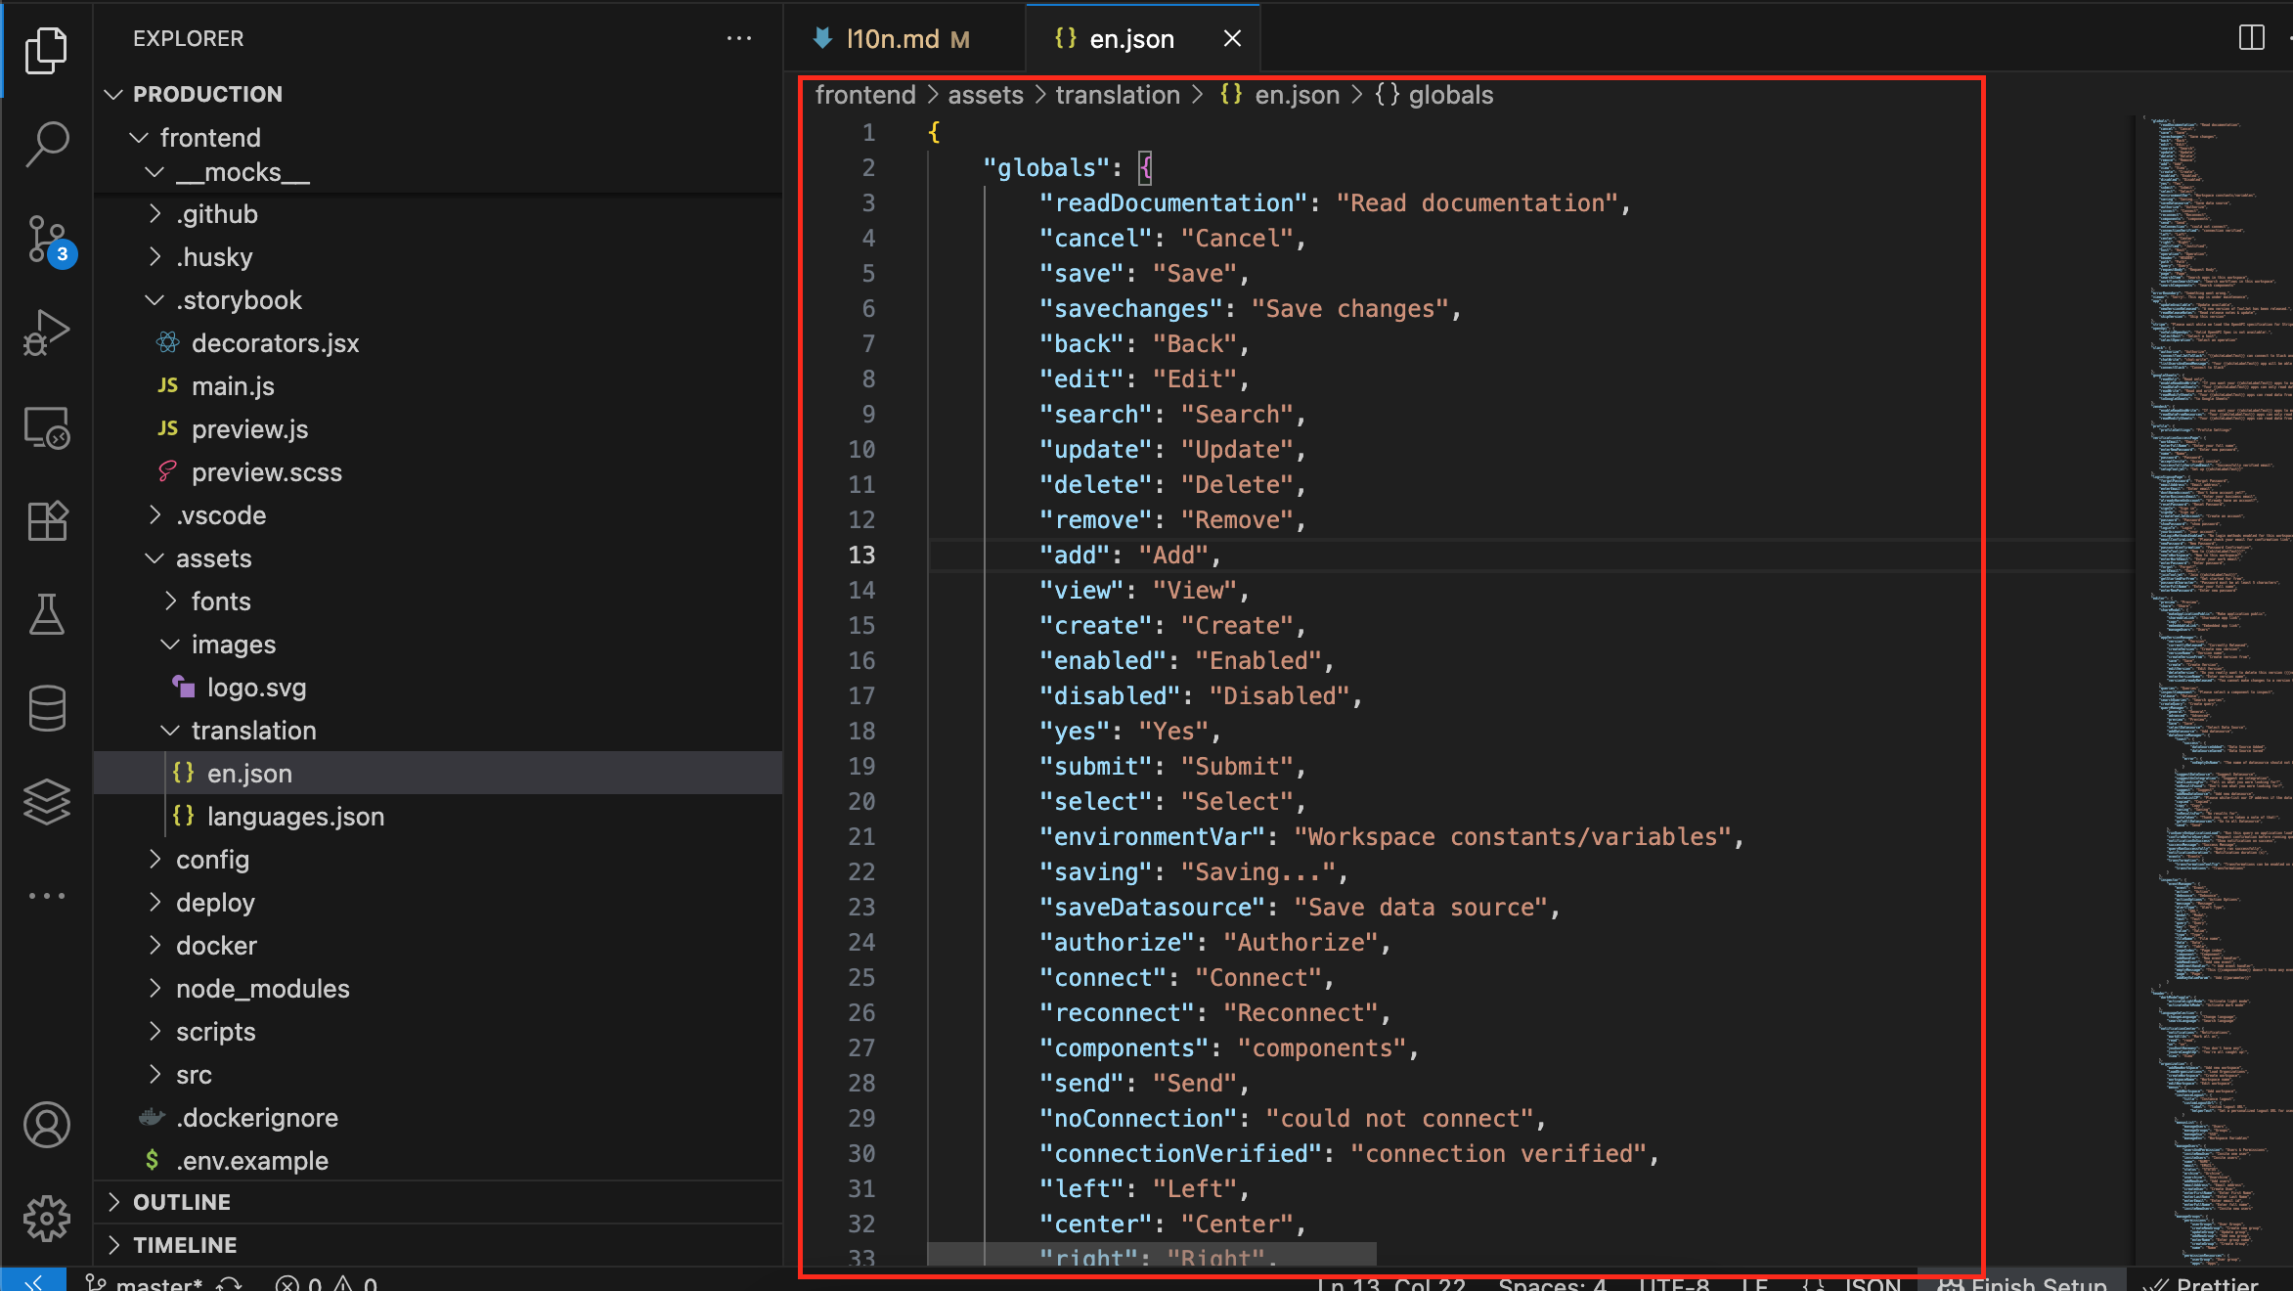
Task: Click the split editor right icon
Action: tap(2251, 38)
